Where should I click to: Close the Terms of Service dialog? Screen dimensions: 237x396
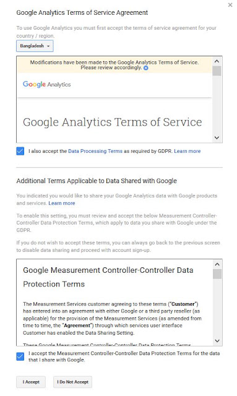(x=230, y=5)
